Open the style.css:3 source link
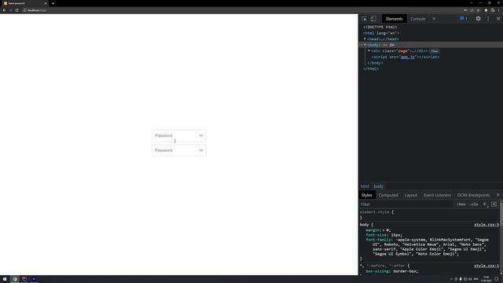 pos(486,225)
